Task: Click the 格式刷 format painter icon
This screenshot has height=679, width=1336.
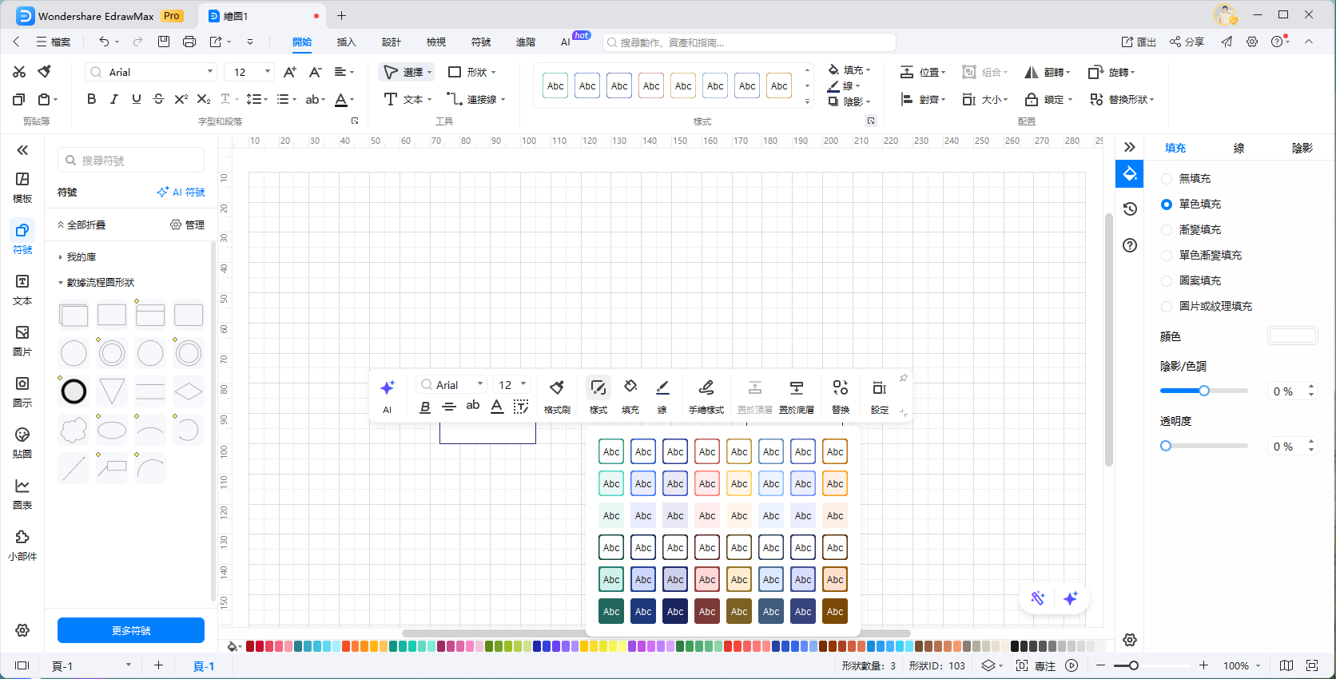Action: point(557,388)
